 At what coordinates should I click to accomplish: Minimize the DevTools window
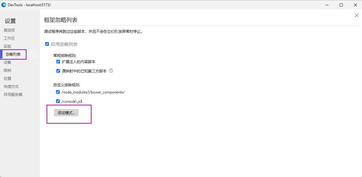point(327,5)
